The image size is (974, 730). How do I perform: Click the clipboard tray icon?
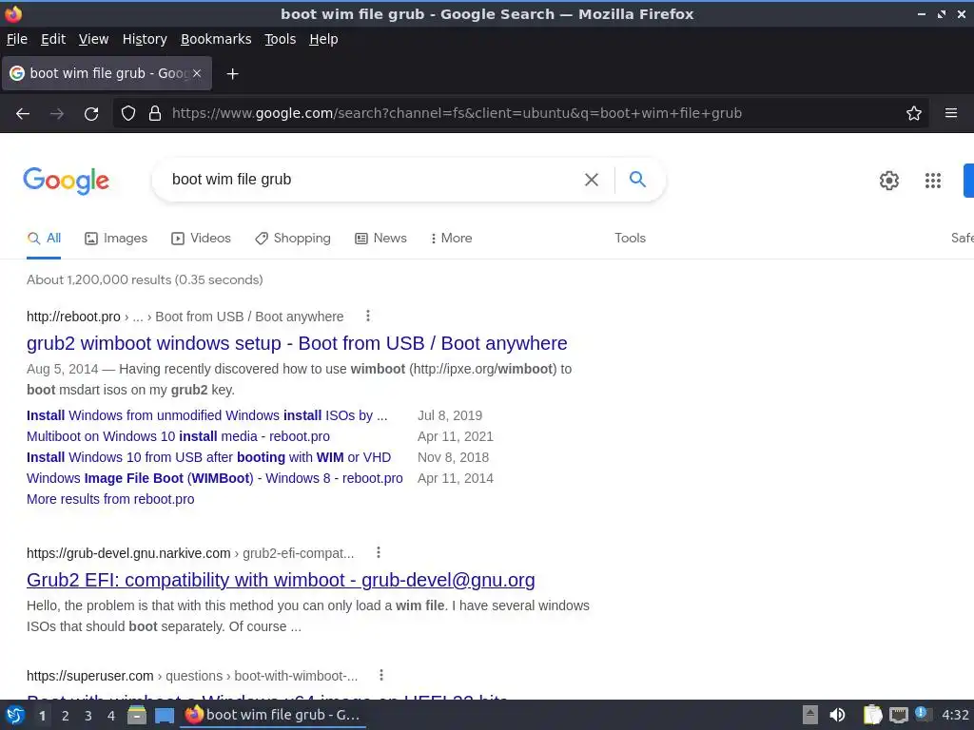pyautogui.click(x=872, y=715)
